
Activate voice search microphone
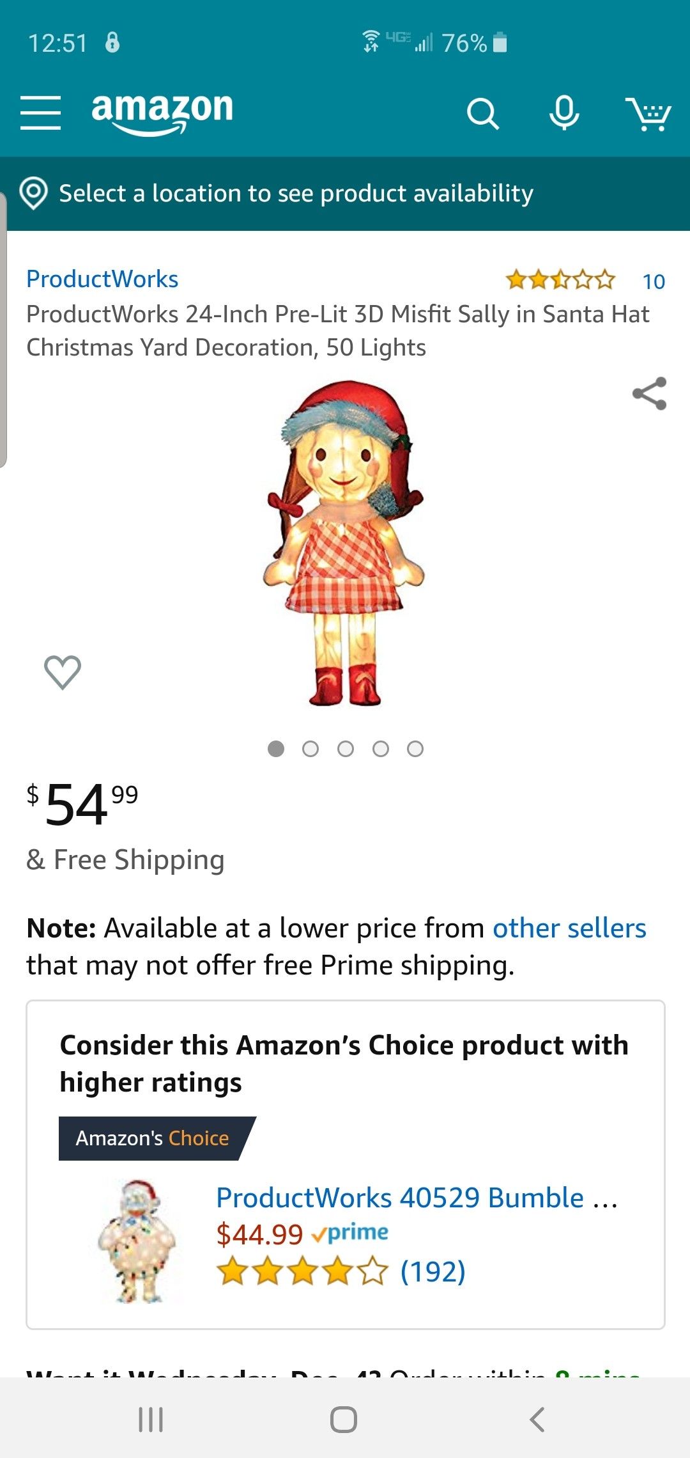point(564,113)
